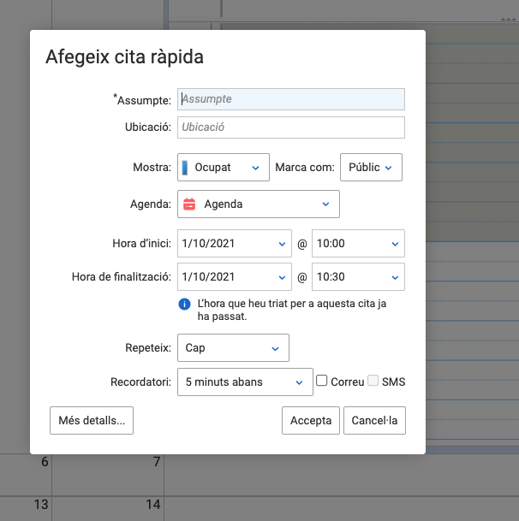Image resolution: width=519 pixels, height=521 pixels.
Task: Enable the Correu reminder checkbox
Action: [321, 381]
